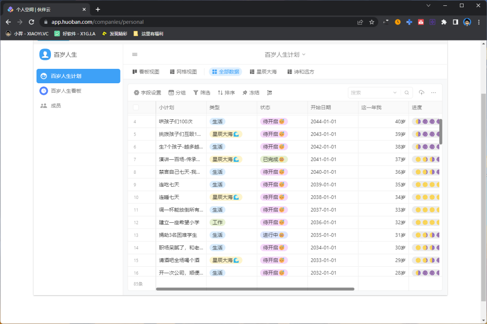Open the three-dot more options menu
The image size is (487, 324).
click(x=433, y=92)
